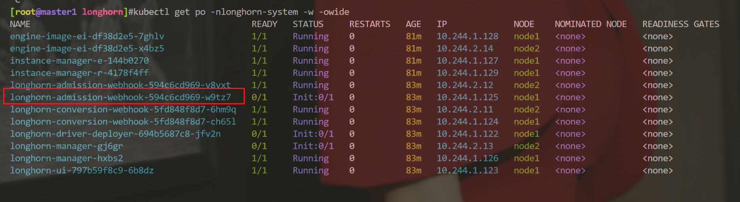Click Running status of longhorn-manager-hxbs2
The image size is (740, 202).
[311, 159]
